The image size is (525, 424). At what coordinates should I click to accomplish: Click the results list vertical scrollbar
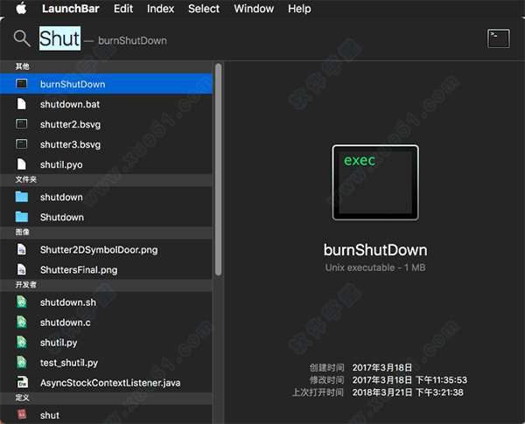click(218, 169)
